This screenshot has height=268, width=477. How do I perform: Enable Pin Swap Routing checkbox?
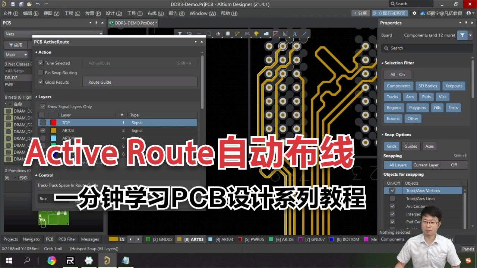41,73
